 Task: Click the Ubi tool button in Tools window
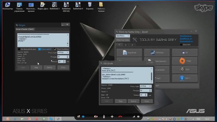point(185,53)
